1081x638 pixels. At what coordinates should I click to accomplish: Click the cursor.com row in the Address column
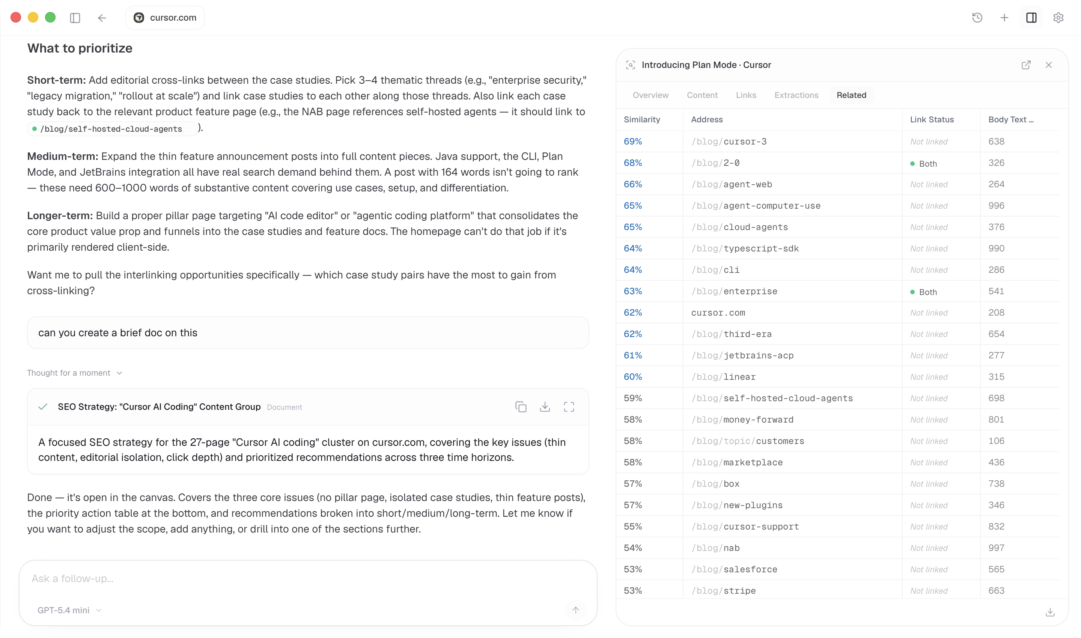click(x=718, y=313)
